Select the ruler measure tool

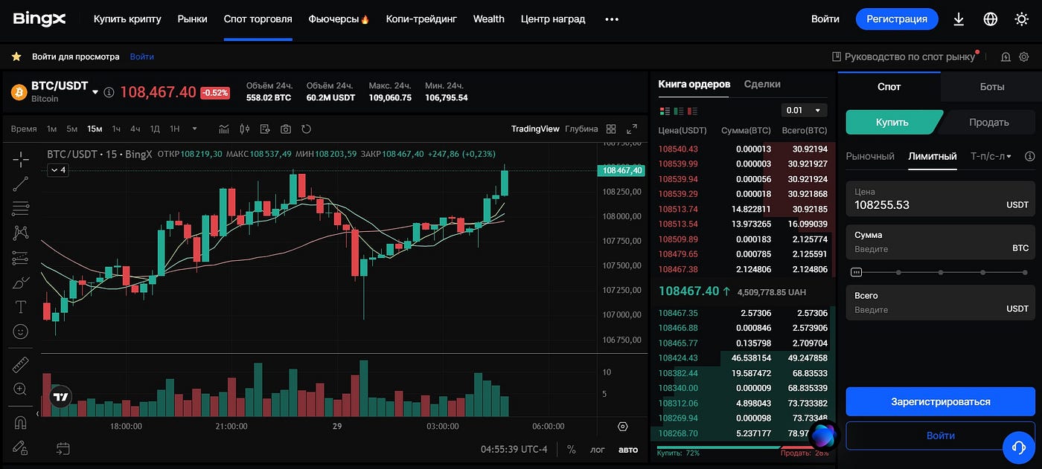pyautogui.click(x=21, y=364)
